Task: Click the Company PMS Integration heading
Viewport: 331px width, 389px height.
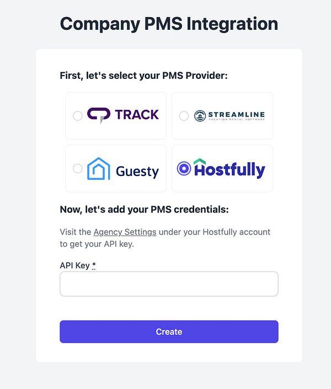Action: (169, 24)
